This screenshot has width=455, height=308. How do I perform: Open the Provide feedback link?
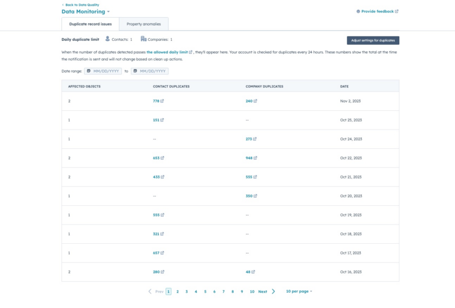pyautogui.click(x=377, y=11)
